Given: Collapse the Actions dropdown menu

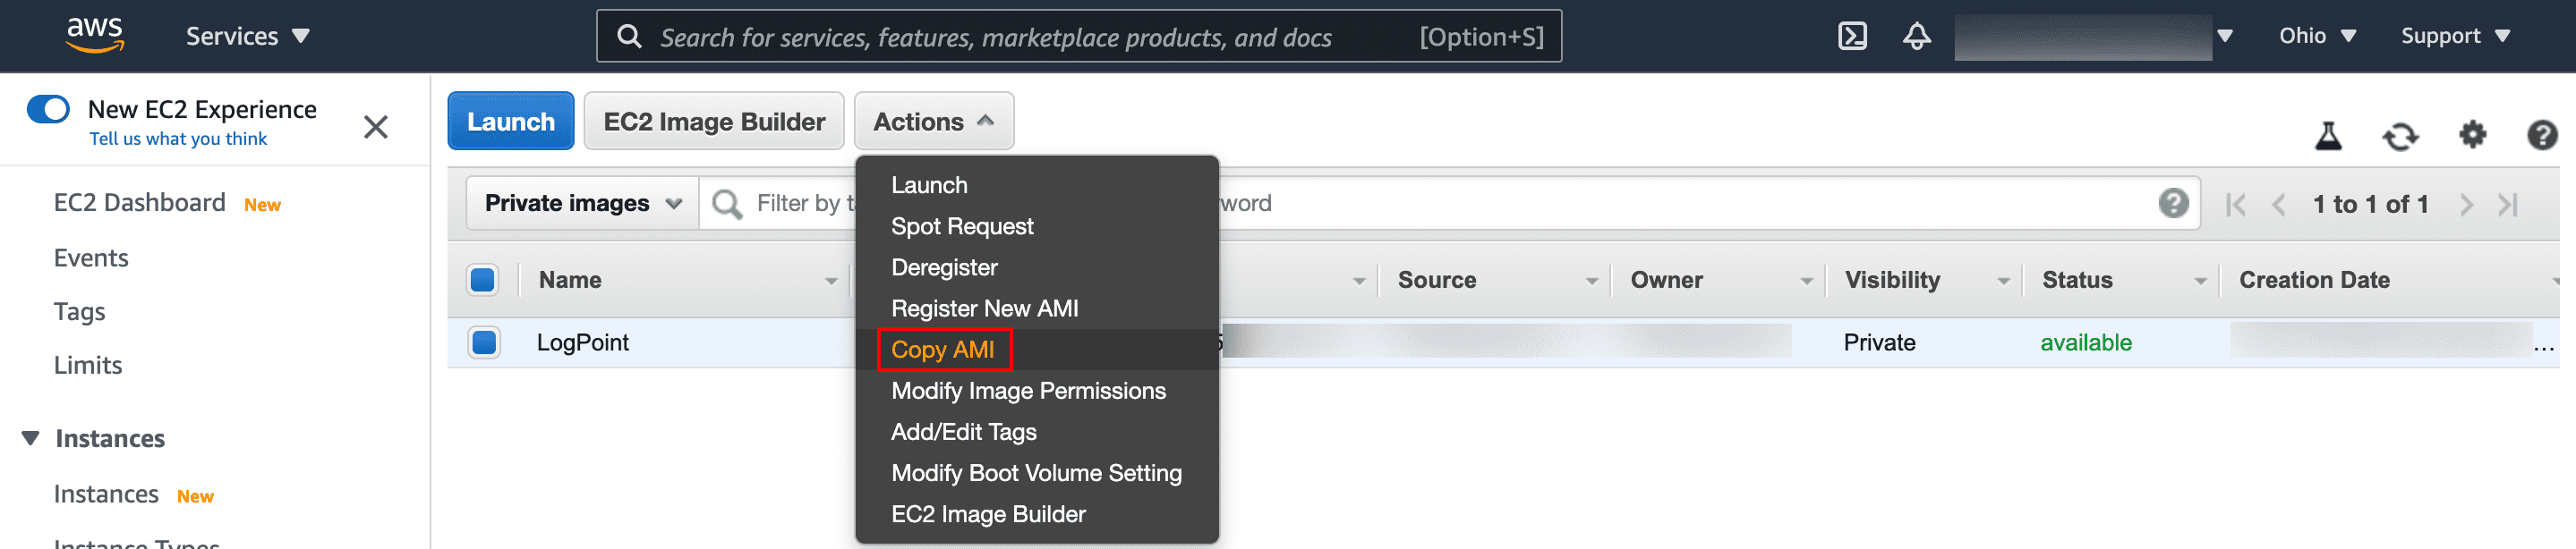Looking at the screenshot, I should pos(933,121).
